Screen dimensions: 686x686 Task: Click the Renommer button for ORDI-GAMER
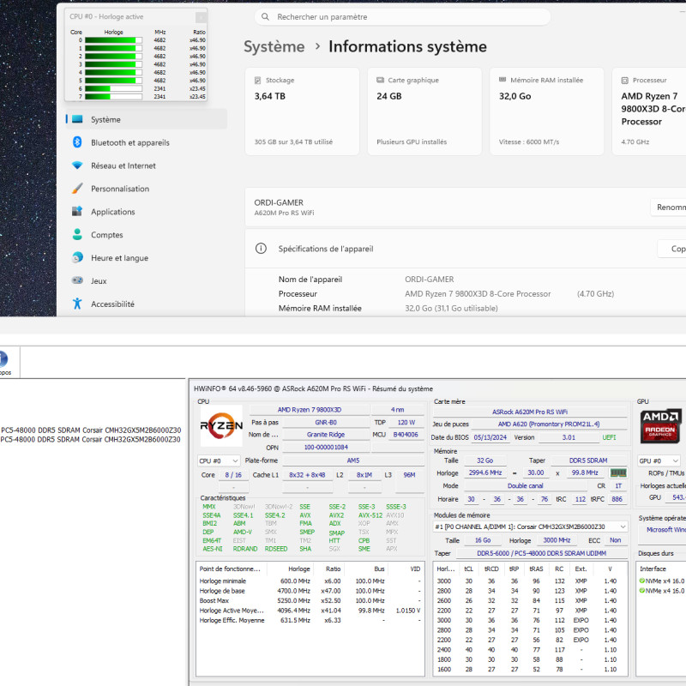coord(669,208)
